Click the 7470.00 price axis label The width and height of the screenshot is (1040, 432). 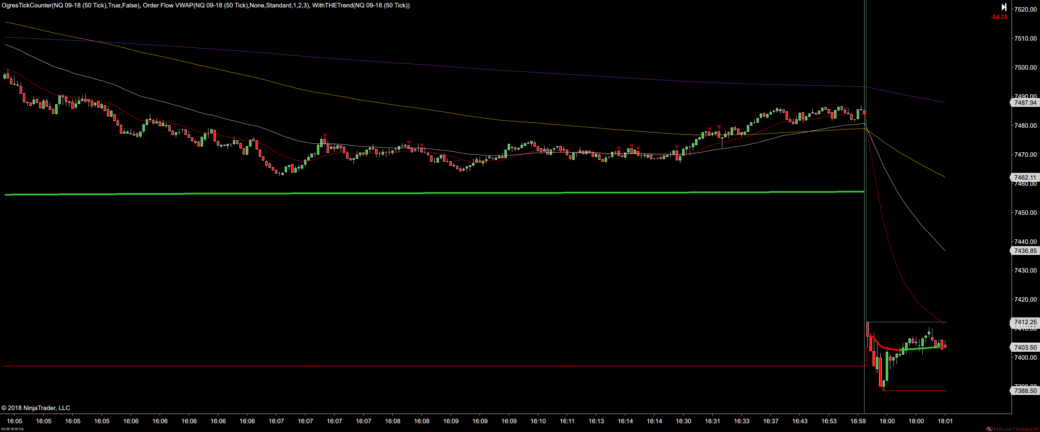point(1025,154)
